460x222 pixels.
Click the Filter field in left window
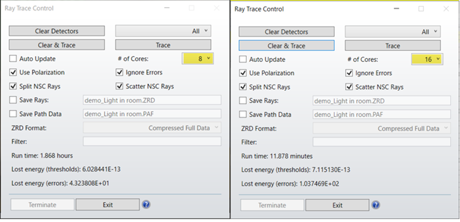[152, 141]
